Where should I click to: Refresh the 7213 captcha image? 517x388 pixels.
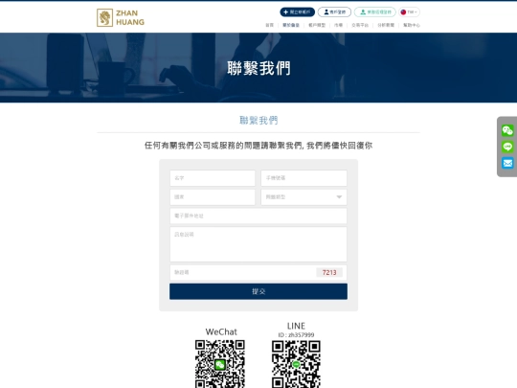[x=329, y=272]
